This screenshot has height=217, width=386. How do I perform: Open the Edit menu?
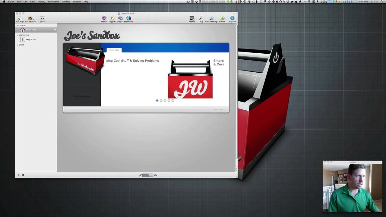(x=25, y=2)
